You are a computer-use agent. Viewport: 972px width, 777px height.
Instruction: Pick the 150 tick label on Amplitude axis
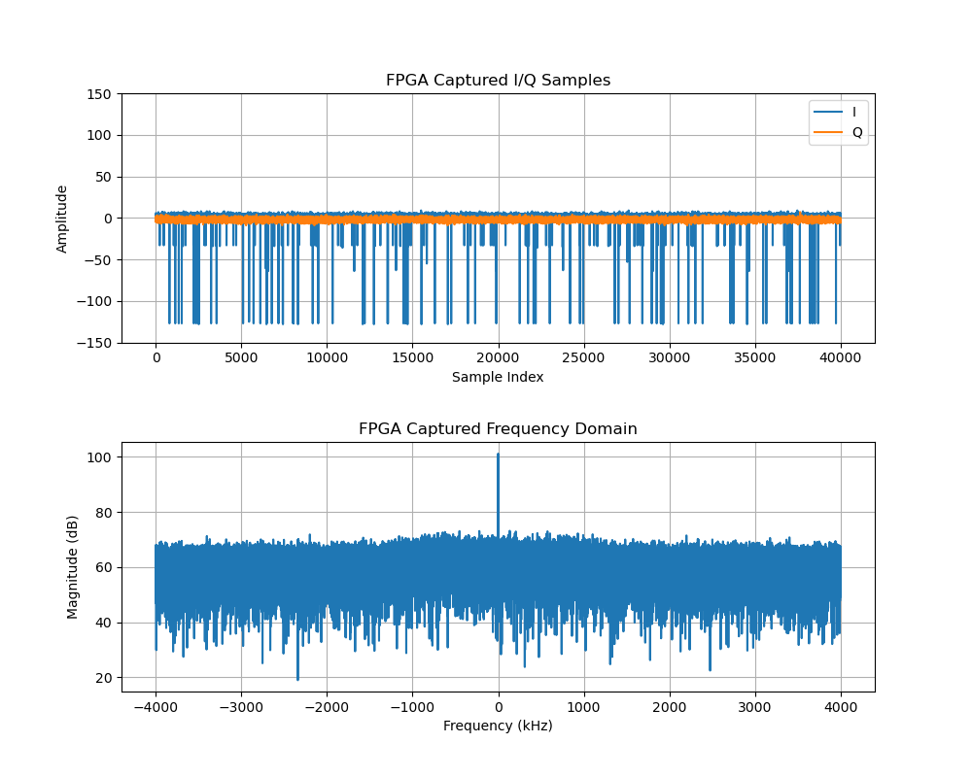100,94
